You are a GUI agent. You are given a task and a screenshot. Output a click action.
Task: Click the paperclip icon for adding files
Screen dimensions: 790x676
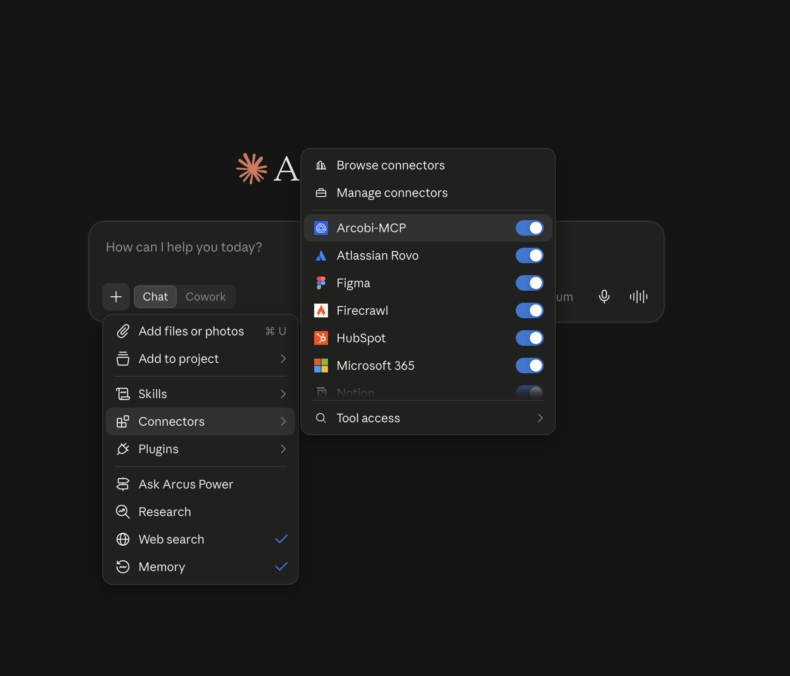click(x=123, y=331)
